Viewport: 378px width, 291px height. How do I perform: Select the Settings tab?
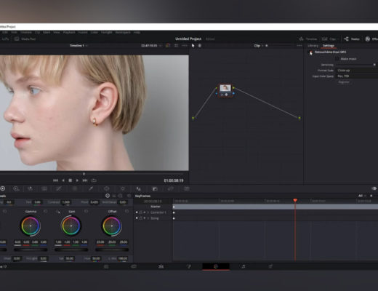329,46
